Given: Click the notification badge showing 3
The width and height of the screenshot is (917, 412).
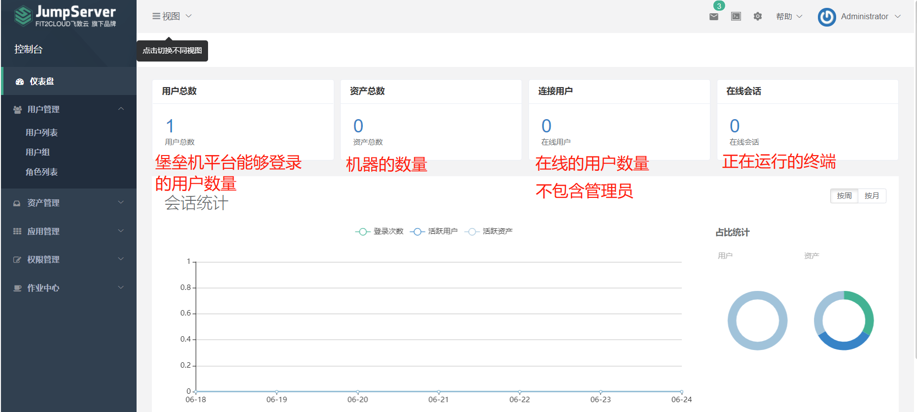Looking at the screenshot, I should [x=719, y=6].
